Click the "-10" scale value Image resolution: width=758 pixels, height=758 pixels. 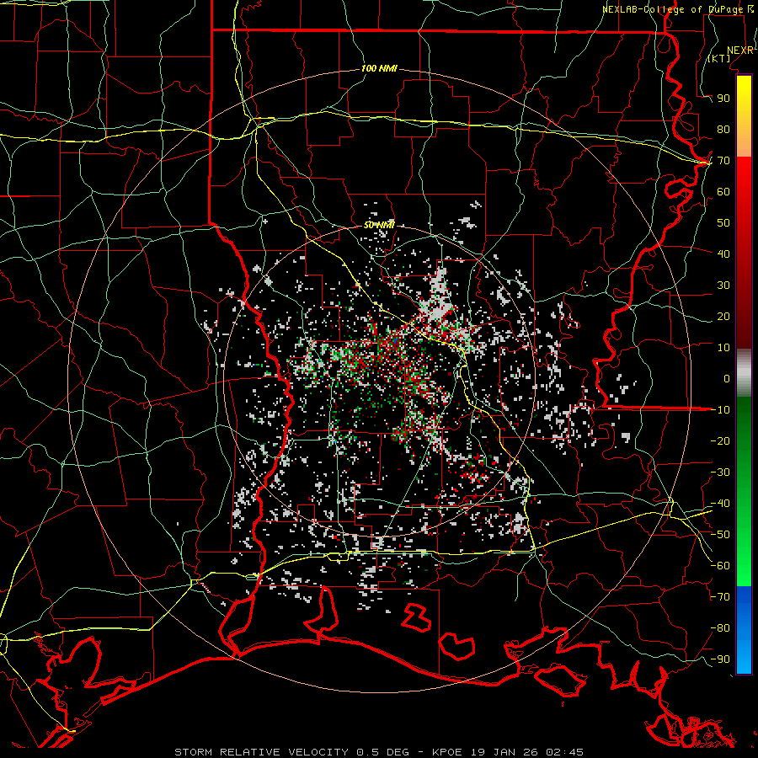pyautogui.click(x=720, y=410)
